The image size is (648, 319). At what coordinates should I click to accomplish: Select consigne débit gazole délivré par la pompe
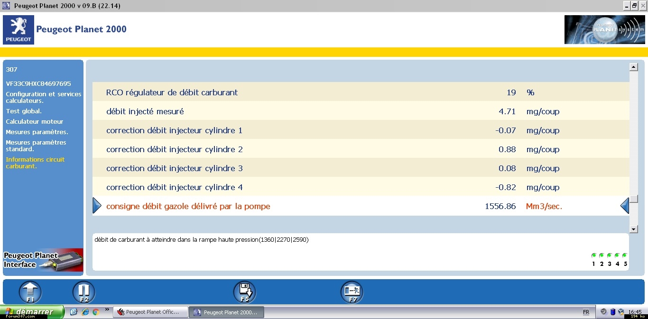[x=361, y=206]
